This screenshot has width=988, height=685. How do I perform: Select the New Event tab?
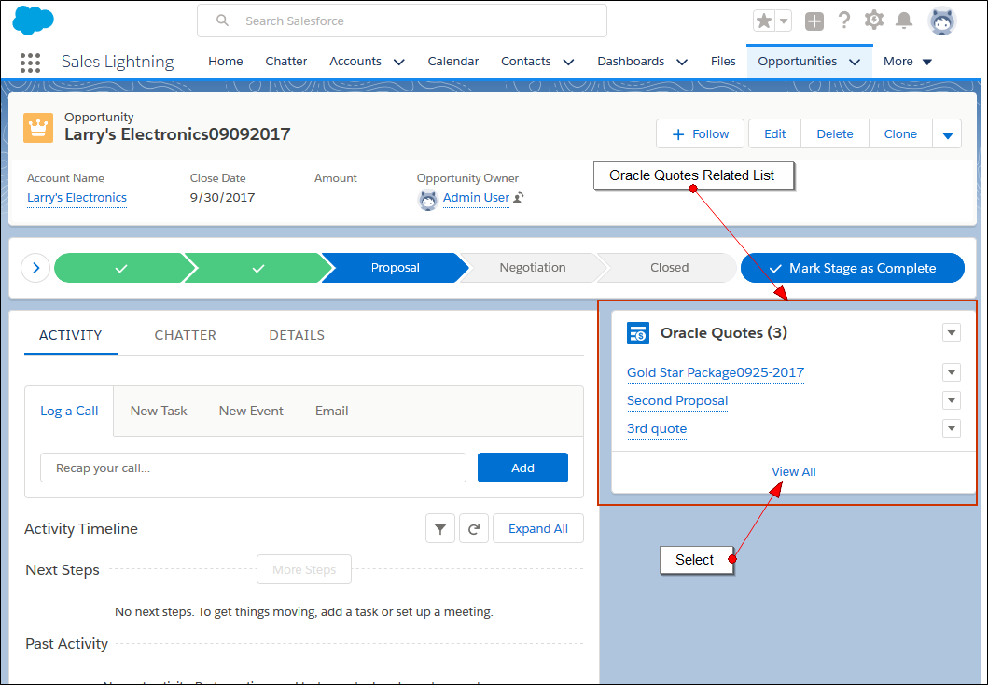(x=251, y=411)
